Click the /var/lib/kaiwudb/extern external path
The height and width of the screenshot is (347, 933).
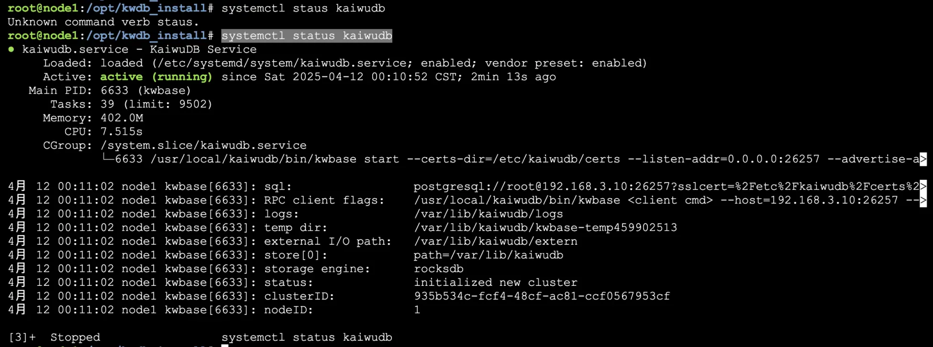point(496,241)
